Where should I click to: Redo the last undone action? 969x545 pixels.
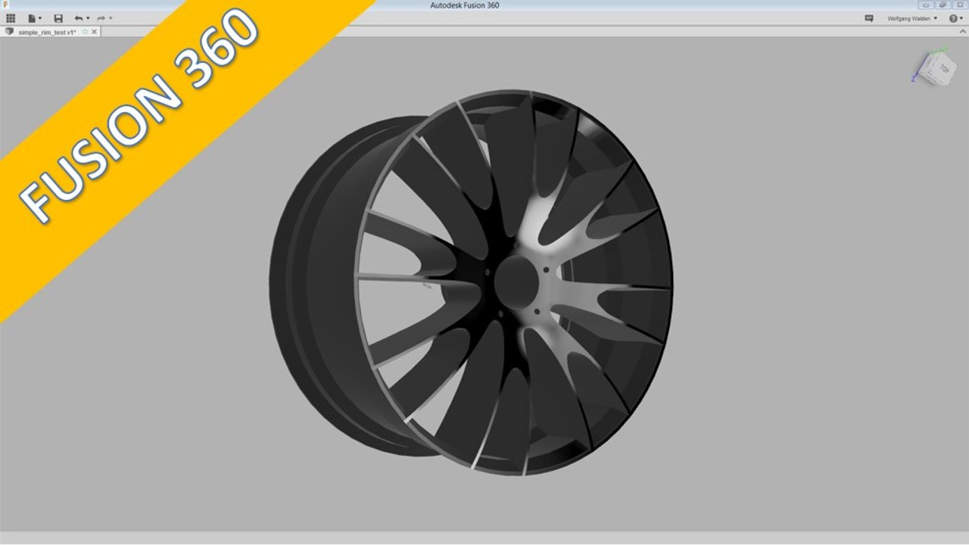click(x=101, y=18)
